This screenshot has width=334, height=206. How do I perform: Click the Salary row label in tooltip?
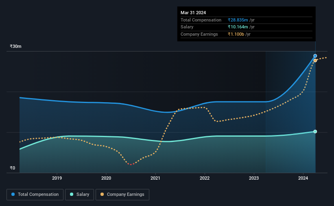pos(187,27)
